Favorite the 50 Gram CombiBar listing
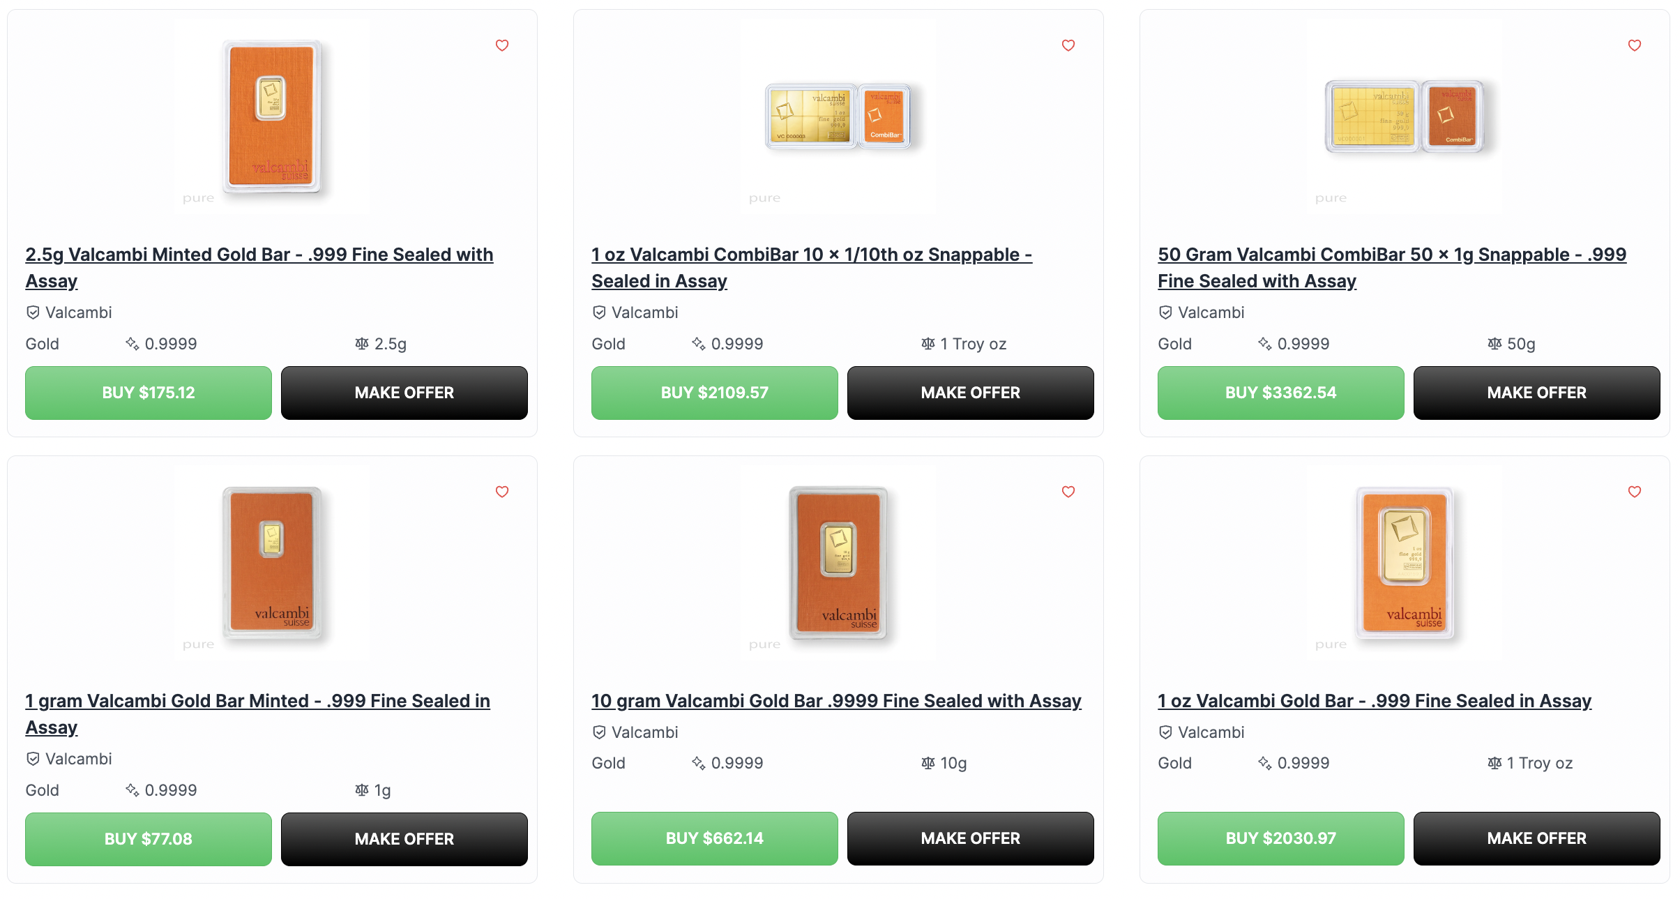The image size is (1680, 899). tap(1635, 45)
